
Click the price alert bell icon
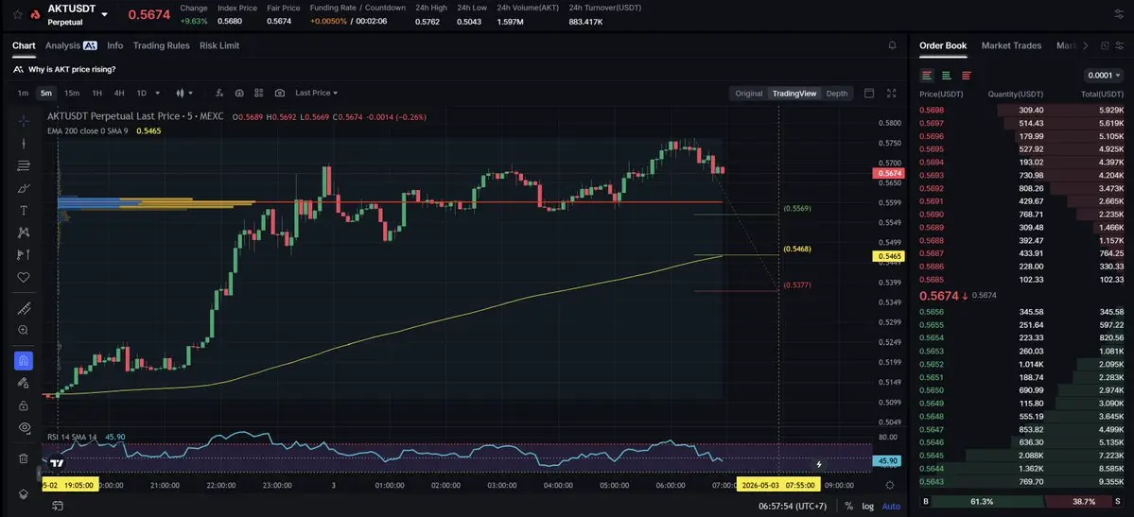point(893,45)
